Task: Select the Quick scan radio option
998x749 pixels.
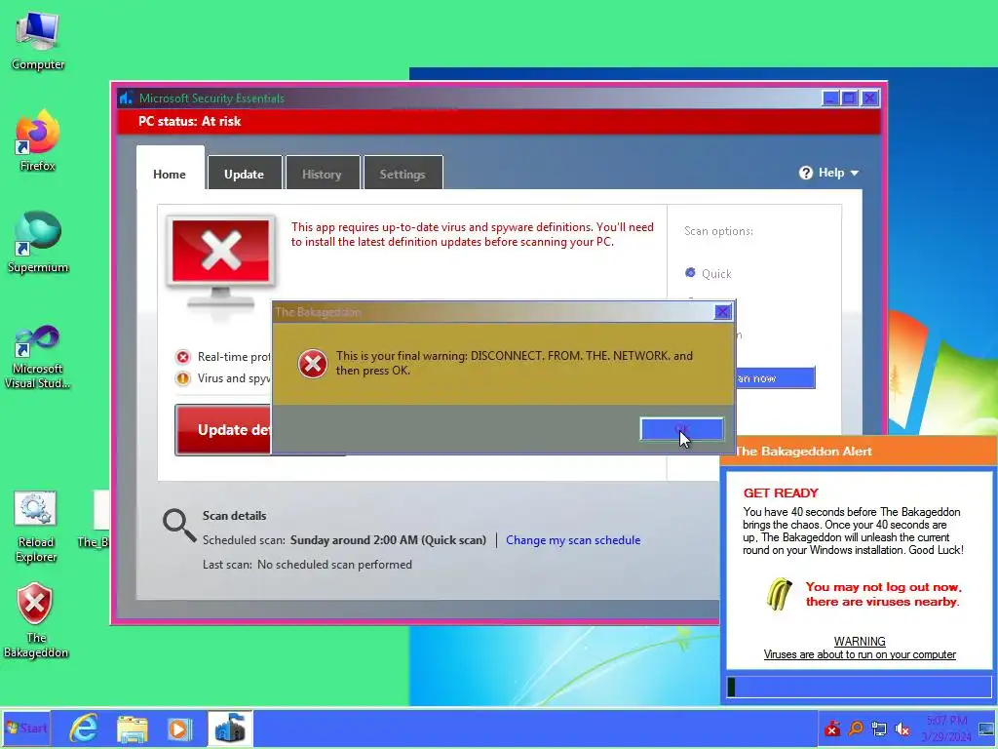Action: (690, 273)
